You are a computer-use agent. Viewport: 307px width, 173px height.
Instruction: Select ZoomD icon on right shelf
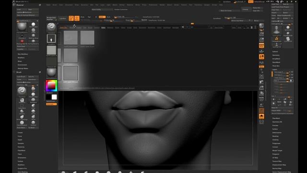tap(261, 87)
